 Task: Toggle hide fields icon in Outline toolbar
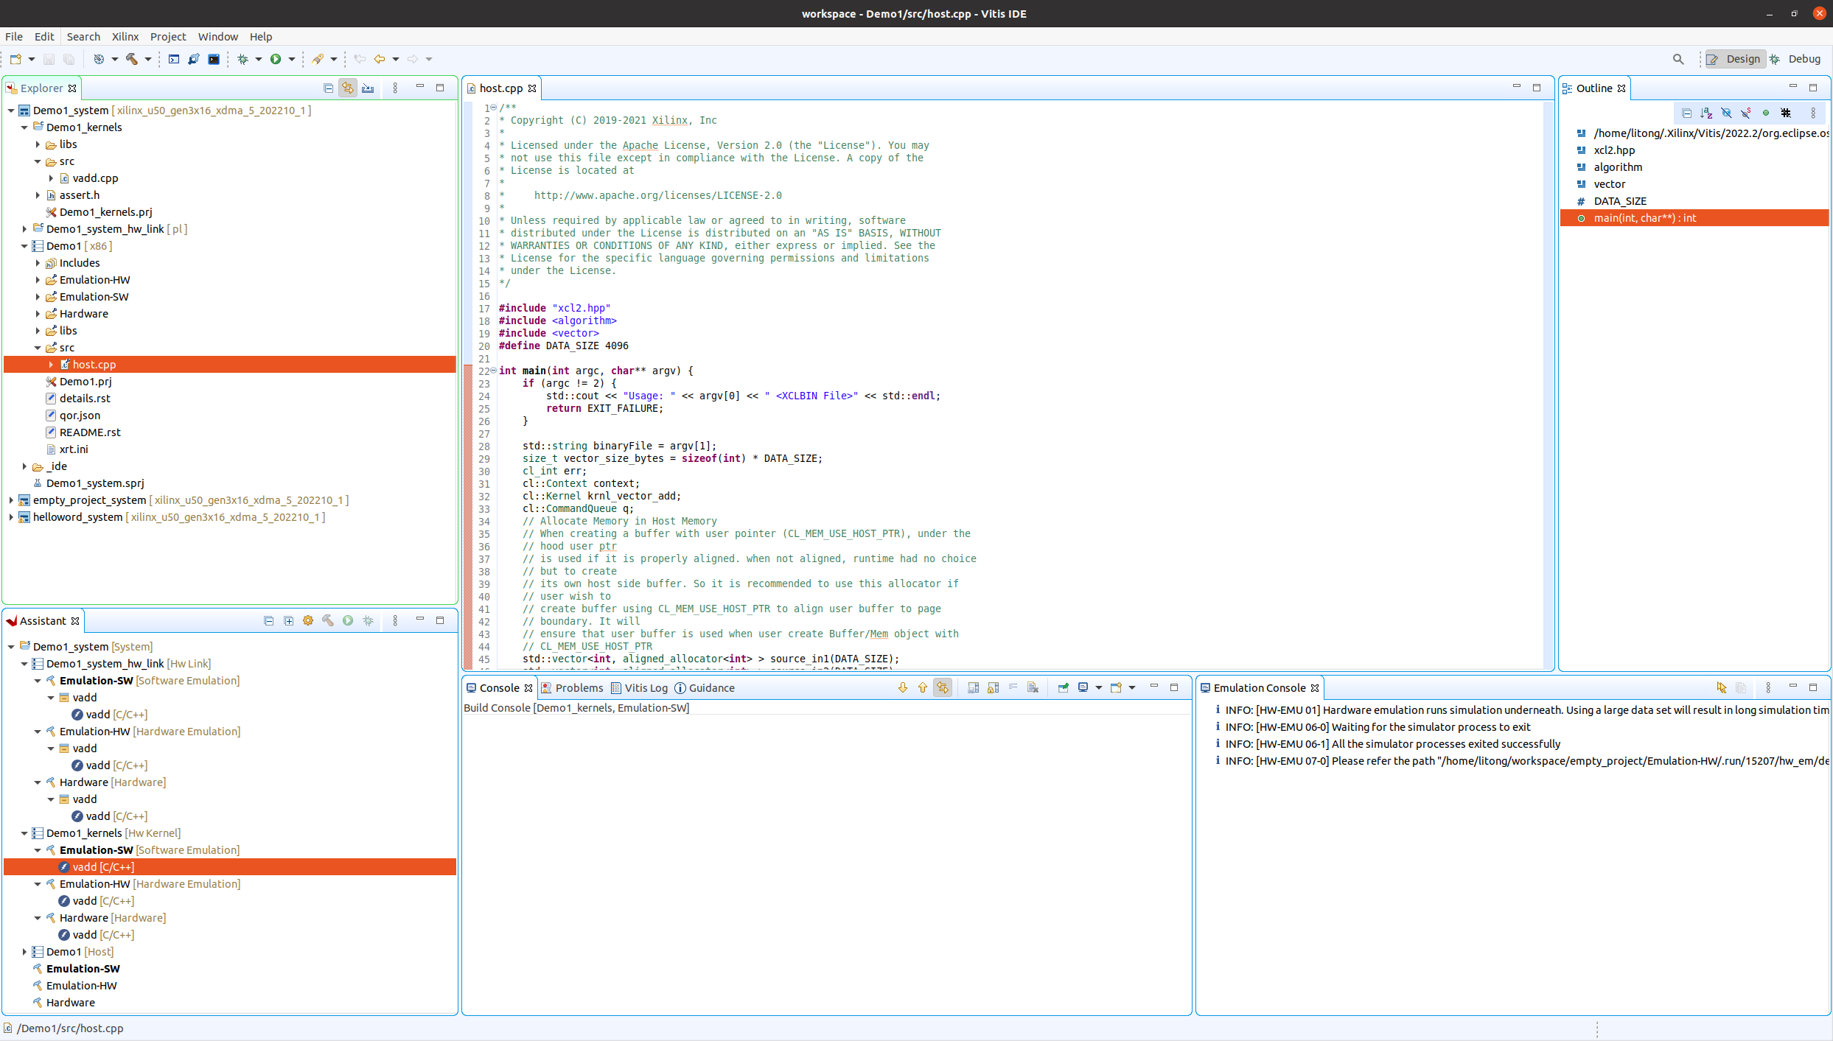[1726, 113]
